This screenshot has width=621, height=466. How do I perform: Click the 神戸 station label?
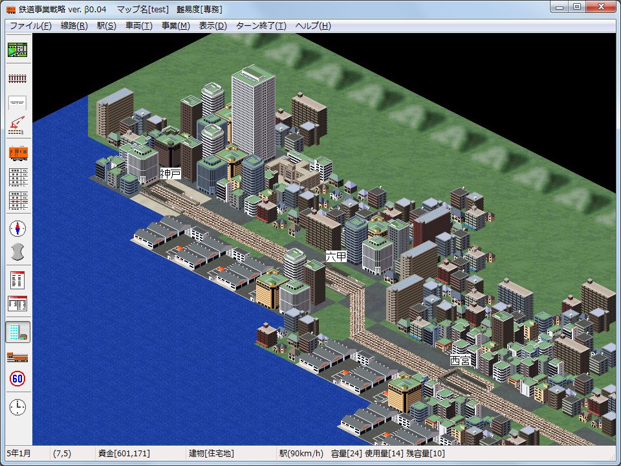coord(171,173)
